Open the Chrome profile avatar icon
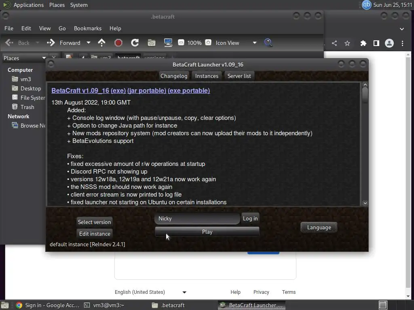Screen dimensions: 414x310 click(389, 43)
